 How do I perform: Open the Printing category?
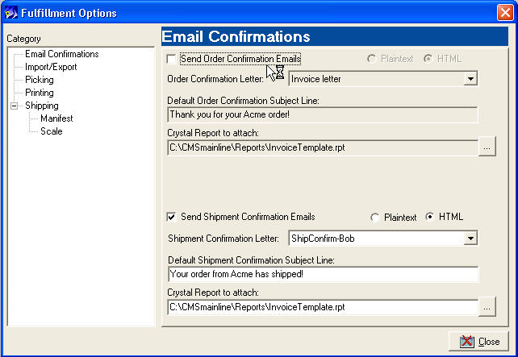40,93
